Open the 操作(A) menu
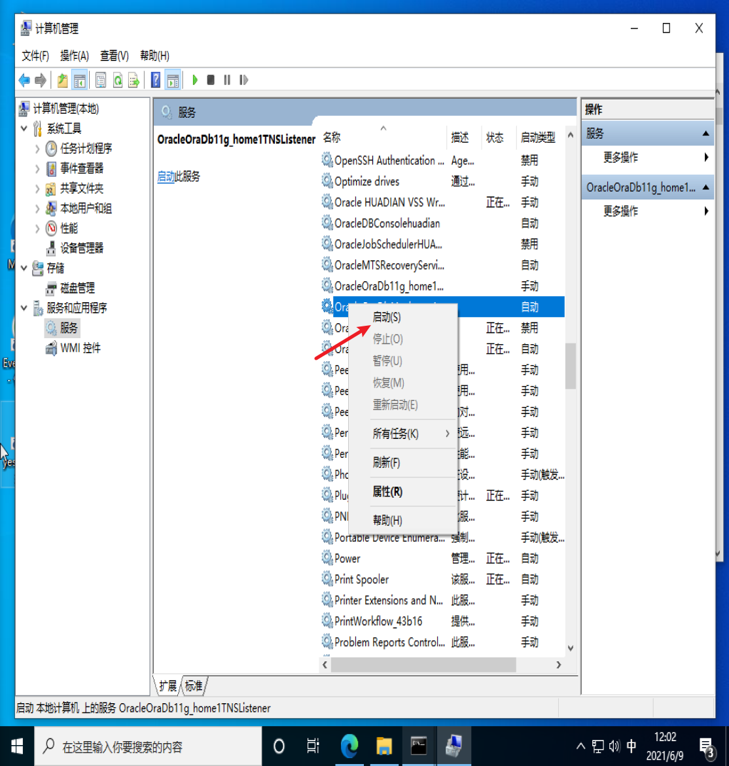 pyautogui.click(x=74, y=56)
